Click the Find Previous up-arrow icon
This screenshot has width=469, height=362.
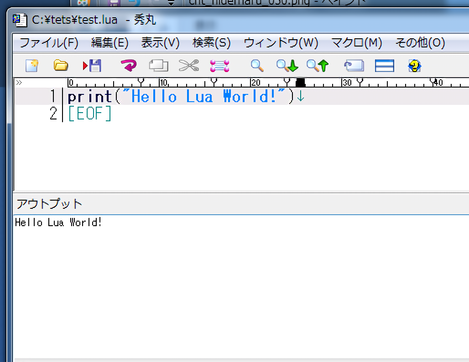click(318, 66)
